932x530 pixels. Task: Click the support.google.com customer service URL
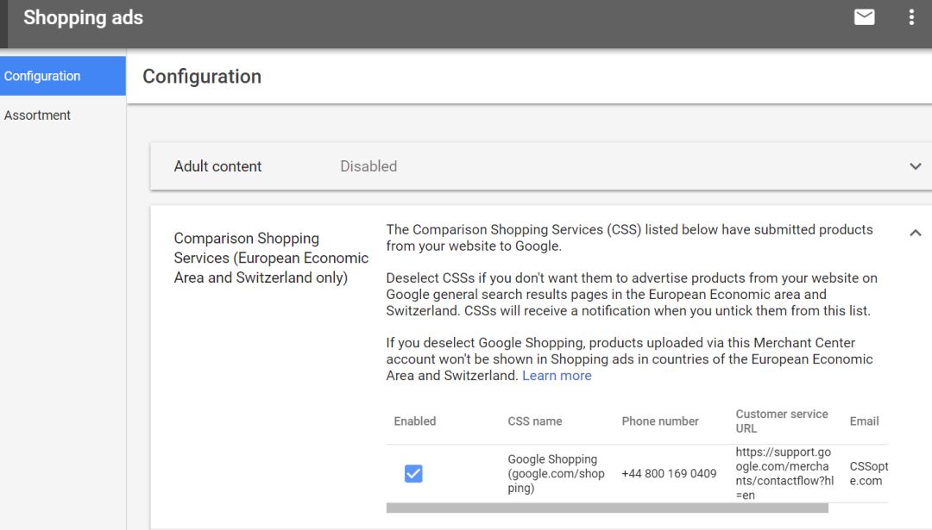(783, 473)
